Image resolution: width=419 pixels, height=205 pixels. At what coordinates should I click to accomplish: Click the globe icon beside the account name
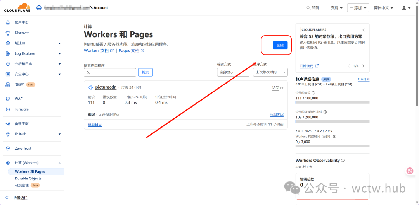coord(39,7)
